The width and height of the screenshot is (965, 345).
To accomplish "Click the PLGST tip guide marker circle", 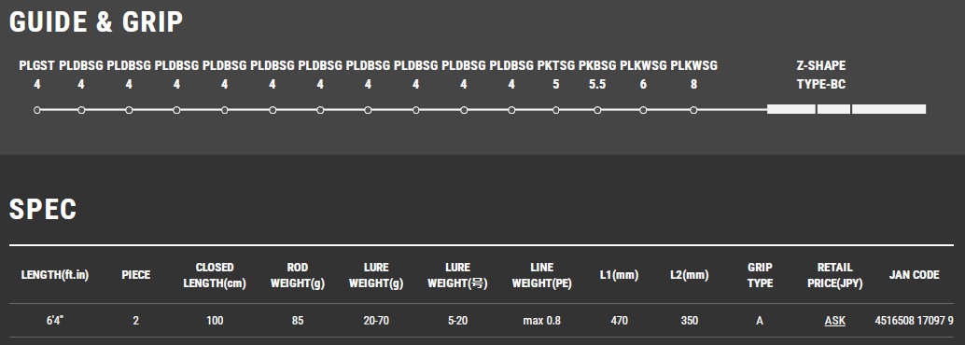I will 37,110.
